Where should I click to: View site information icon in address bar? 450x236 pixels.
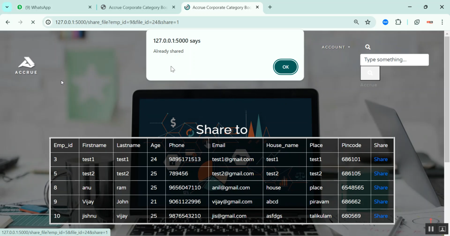point(48,22)
